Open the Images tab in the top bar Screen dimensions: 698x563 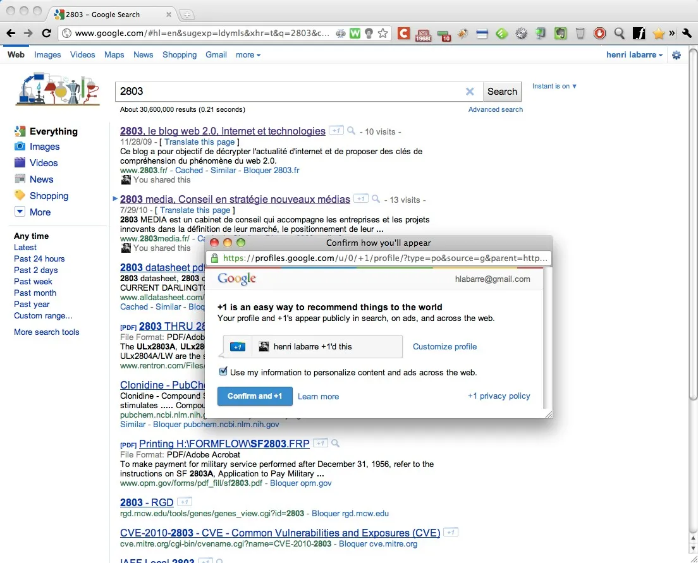click(47, 55)
